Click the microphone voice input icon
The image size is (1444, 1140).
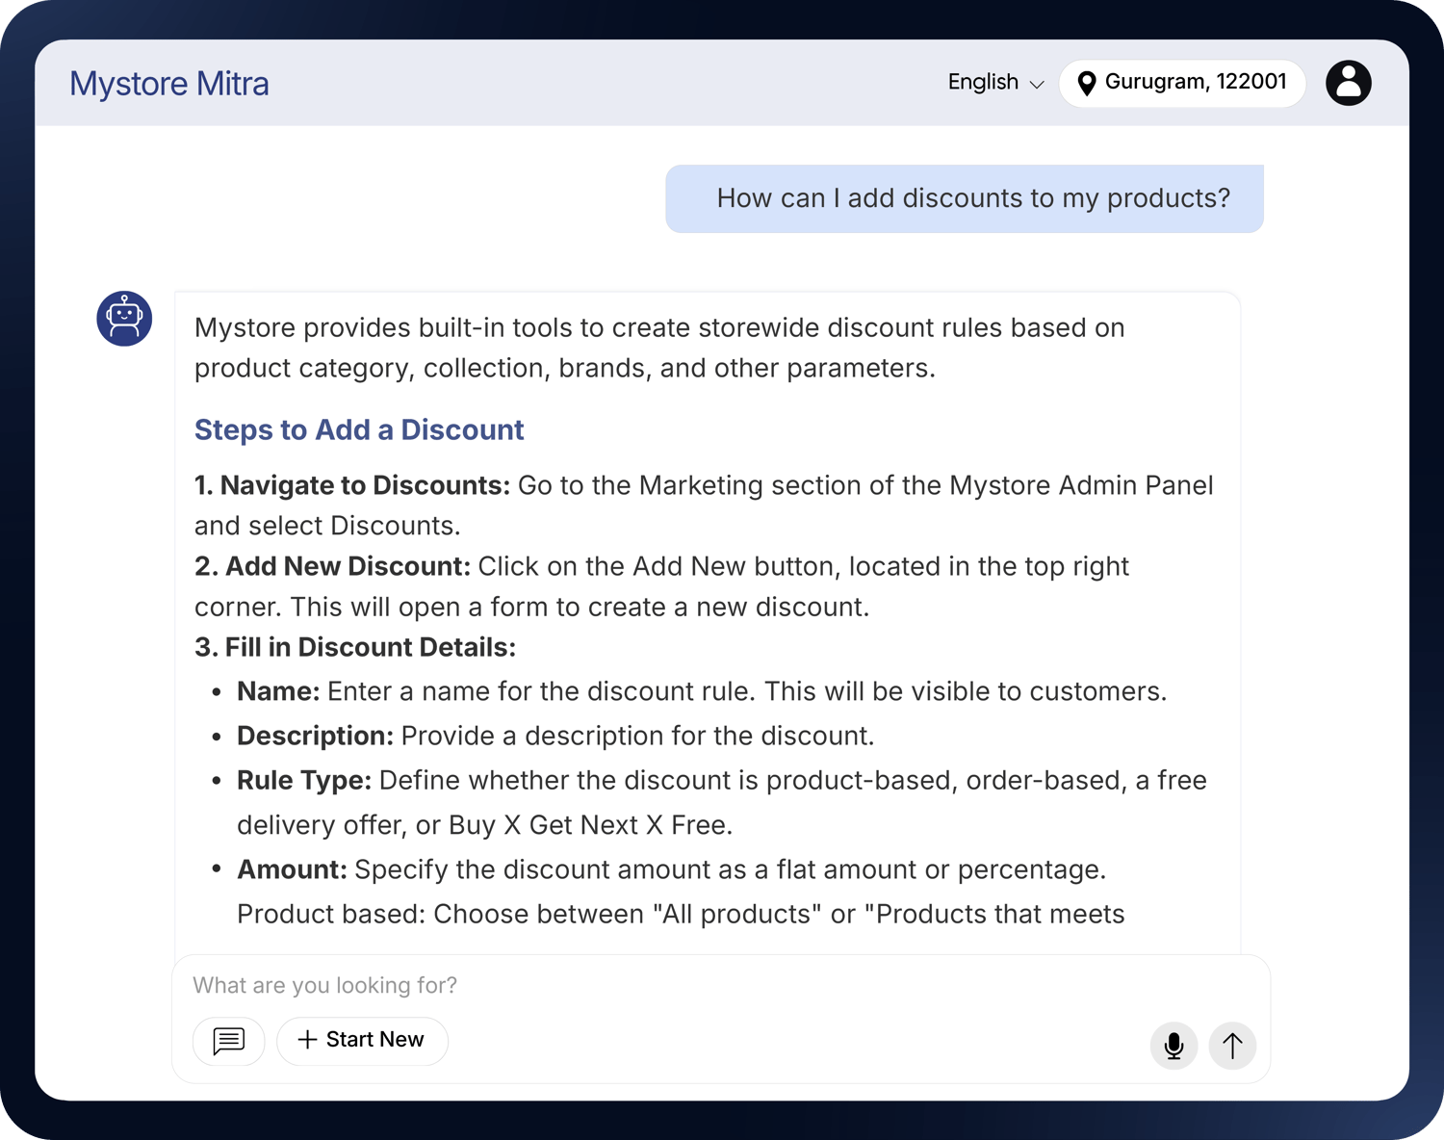(1173, 1046)
